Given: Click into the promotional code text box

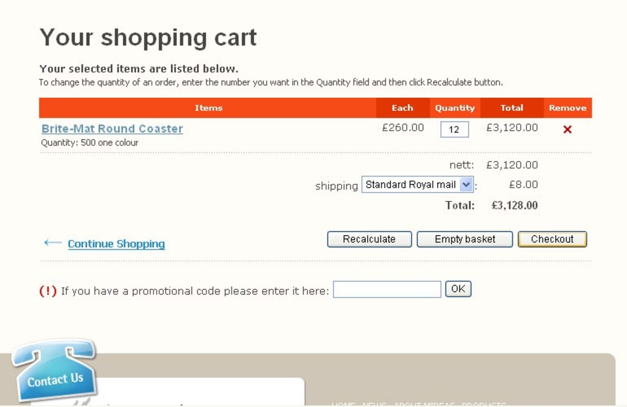Looking at the screenshot, I should click(x=387, y=289).
